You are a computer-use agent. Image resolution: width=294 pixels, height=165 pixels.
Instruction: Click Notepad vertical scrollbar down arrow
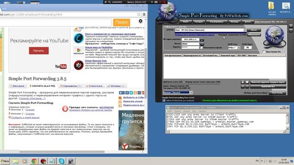point(287,128)
